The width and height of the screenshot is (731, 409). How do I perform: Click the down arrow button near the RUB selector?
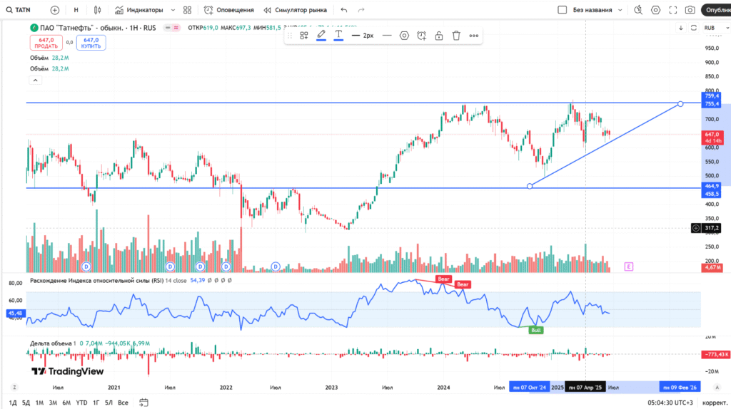tap(681, 28)
